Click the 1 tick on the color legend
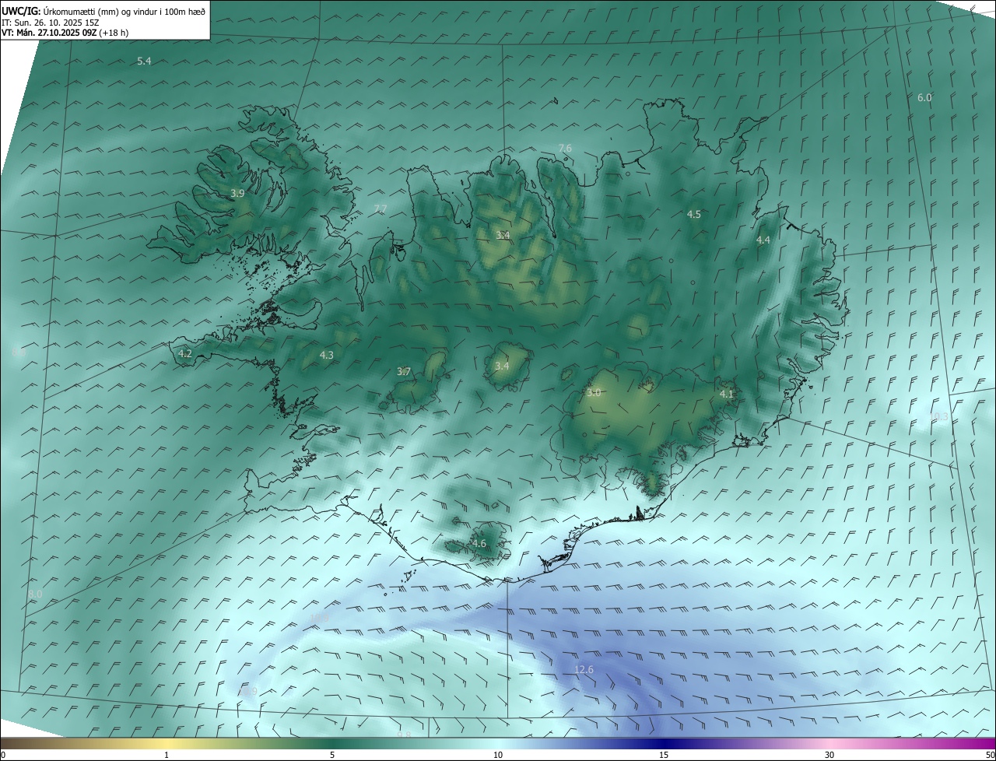Screen dimensions: 996x761 pos(167,755)
